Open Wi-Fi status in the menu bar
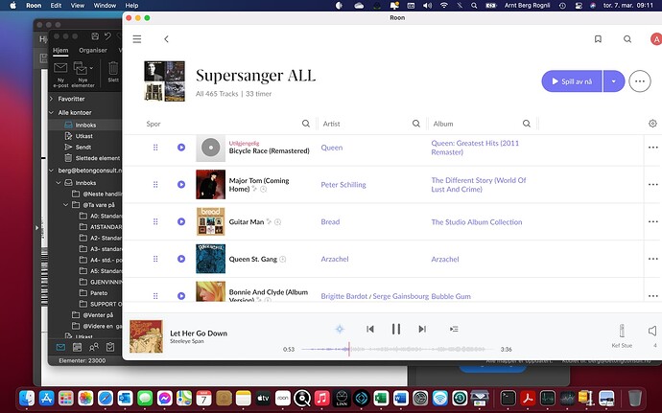662x413 pixels. click(x=443, y=6)
